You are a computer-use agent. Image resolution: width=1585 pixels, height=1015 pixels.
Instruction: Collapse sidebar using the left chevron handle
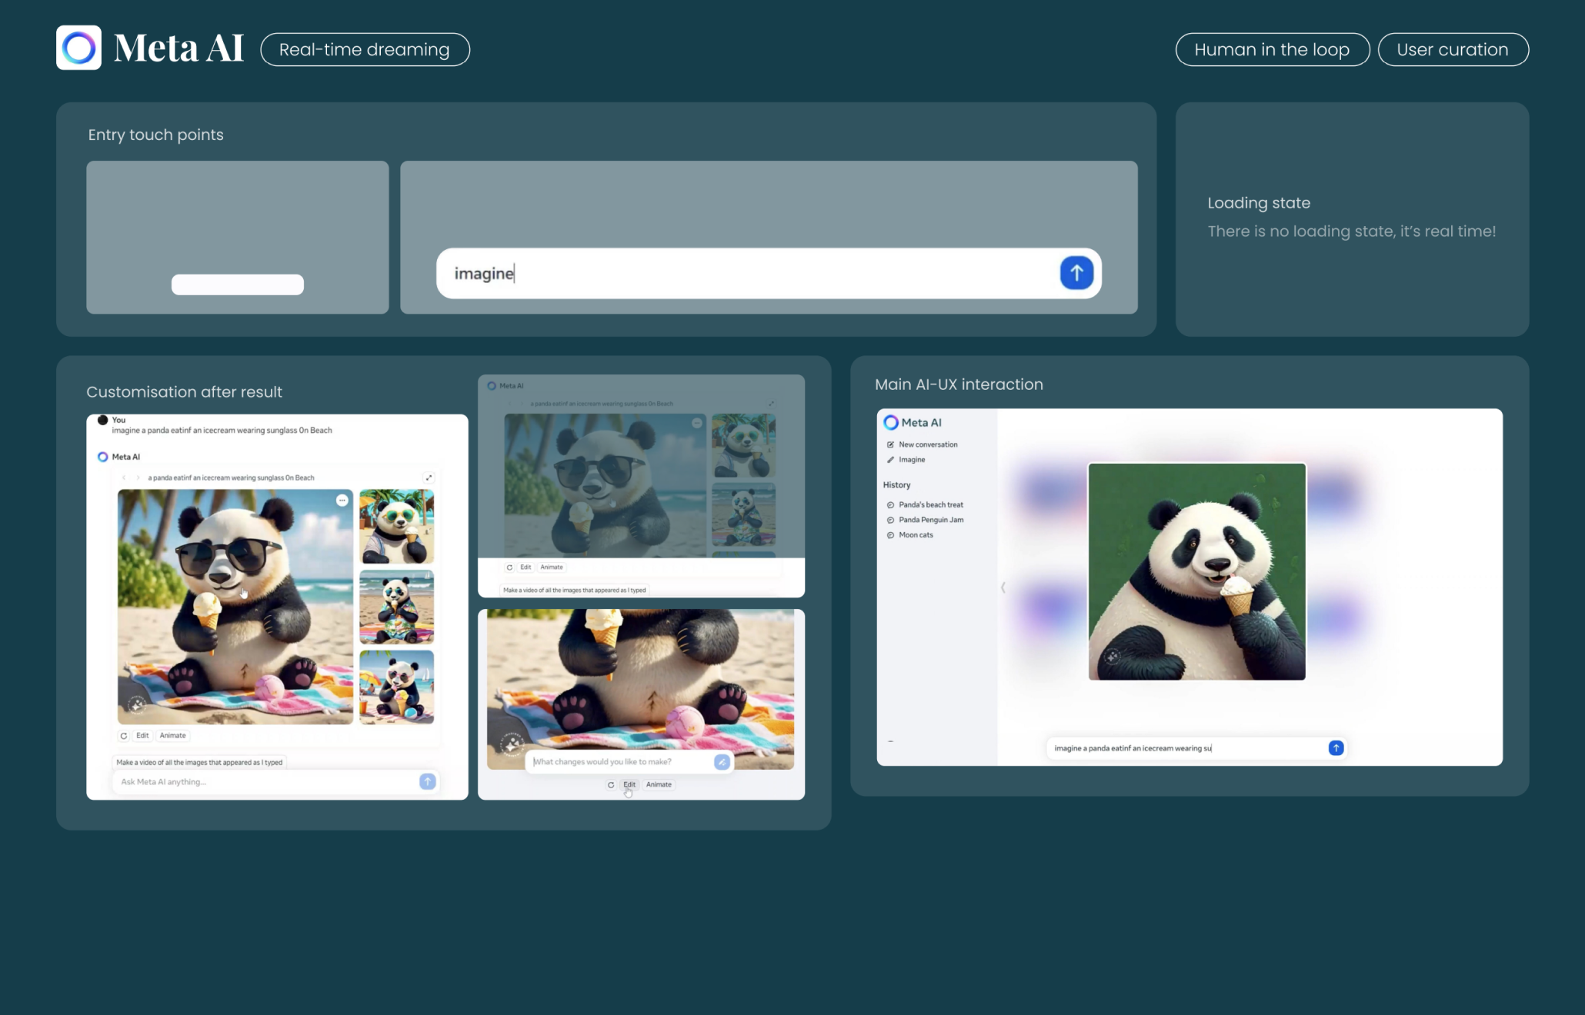[1003, 587]
